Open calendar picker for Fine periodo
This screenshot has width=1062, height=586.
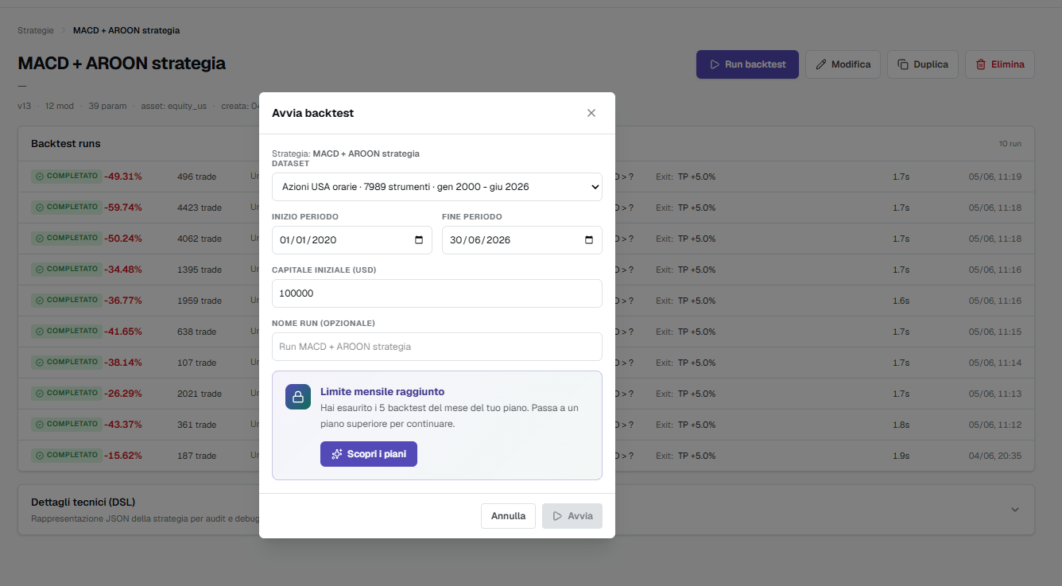(x=589, y=240)
